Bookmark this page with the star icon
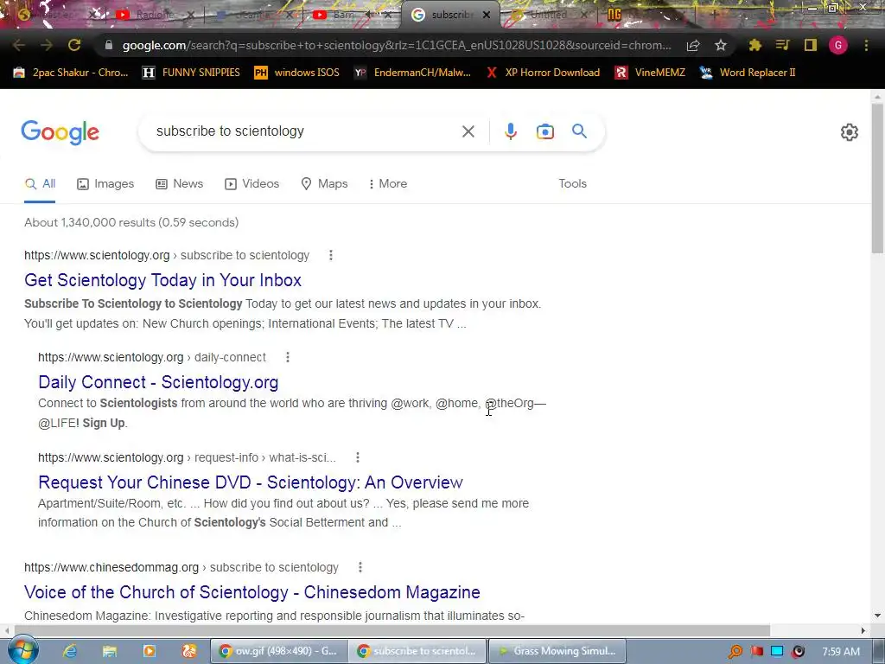Screen dimensions: 885x664 tap(721, 45)
